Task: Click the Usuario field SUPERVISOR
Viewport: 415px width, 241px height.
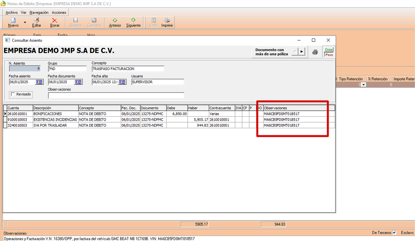Action: (158, 82)
